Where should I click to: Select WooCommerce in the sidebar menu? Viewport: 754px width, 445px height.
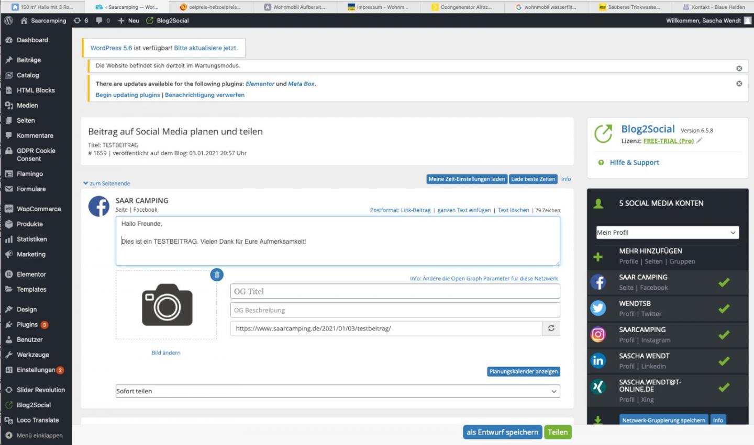click(x=39, y=209)
